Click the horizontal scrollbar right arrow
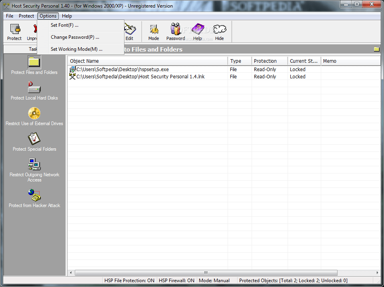The height and width of the screenshot is (287, 384). pyautogui.click(x=377, y=273)
